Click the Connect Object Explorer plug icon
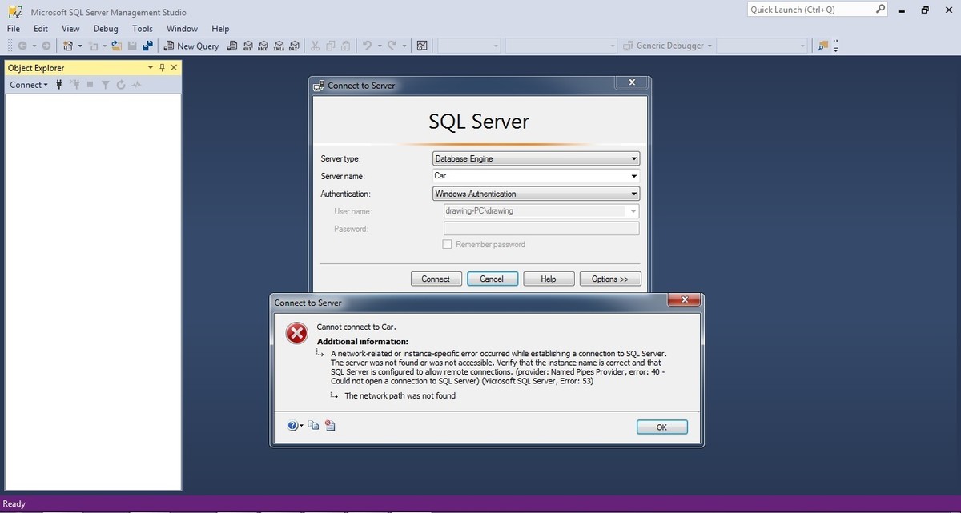 59,85
